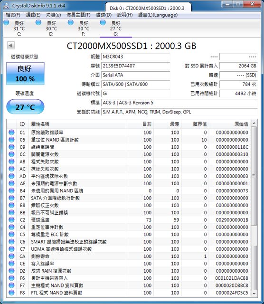
Task: Click the firmware field M3CR043
Action: tap(135, 57)
